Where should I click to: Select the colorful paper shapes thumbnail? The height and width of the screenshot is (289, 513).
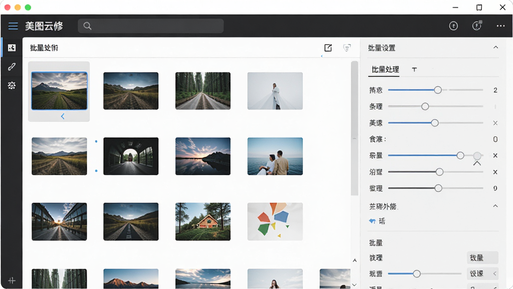coord(275,221)
